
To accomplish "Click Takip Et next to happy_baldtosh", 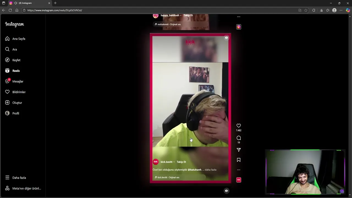I will [x=188, y=15].
